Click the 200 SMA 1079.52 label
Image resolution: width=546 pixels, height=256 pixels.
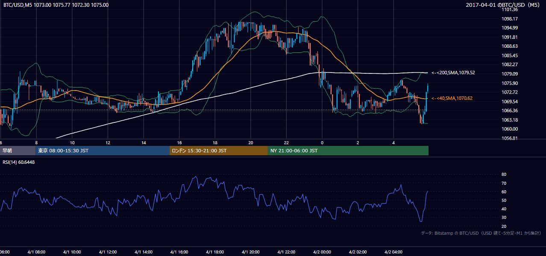point(453,73)
